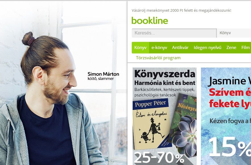251x165 pixels.
Task: Go to the Idegen nyelvű tab
Action: (207, 48)
